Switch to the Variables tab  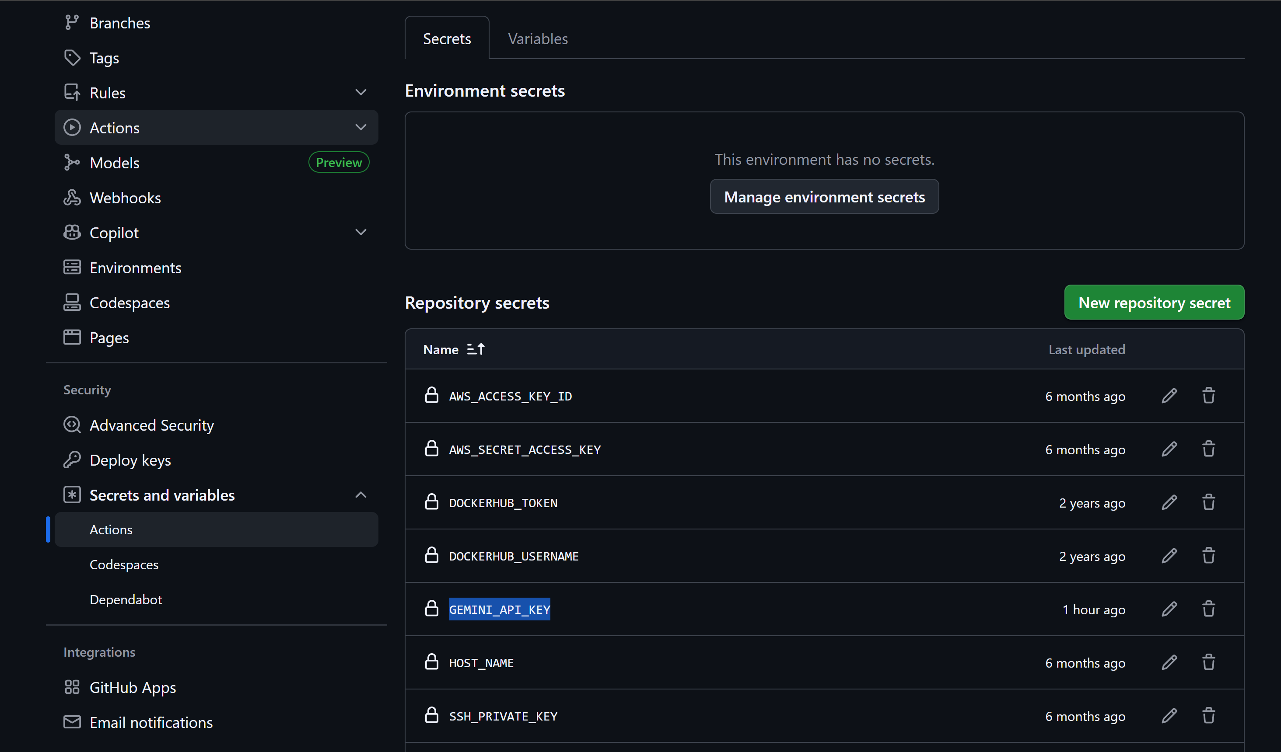point(538,38)
